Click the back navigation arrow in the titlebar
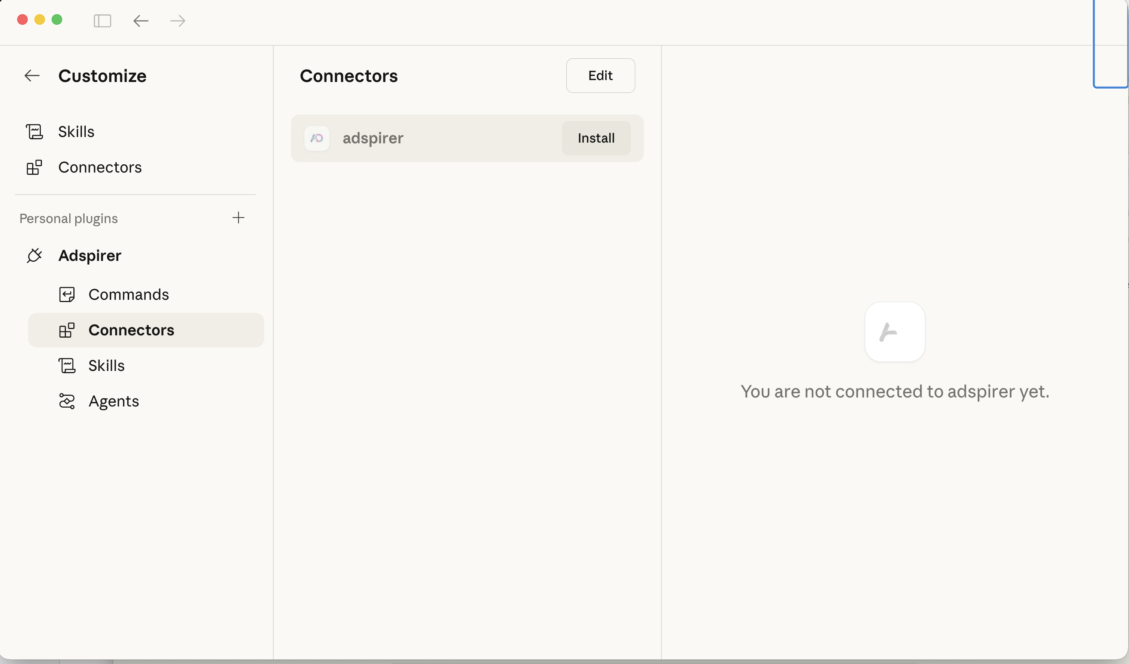Viewport: 1129px width, 664px height. (141, 21)
